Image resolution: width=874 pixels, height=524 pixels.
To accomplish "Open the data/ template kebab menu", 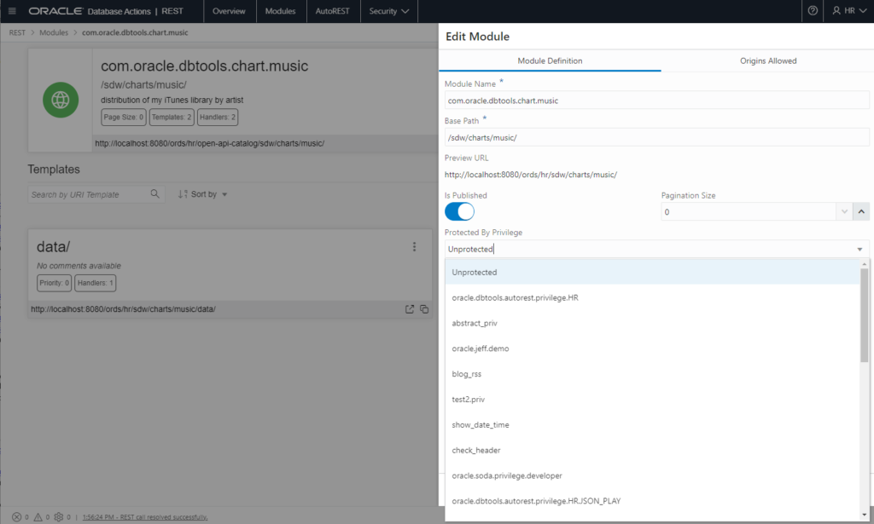I will pyautogui.click(x=414, y=246).
